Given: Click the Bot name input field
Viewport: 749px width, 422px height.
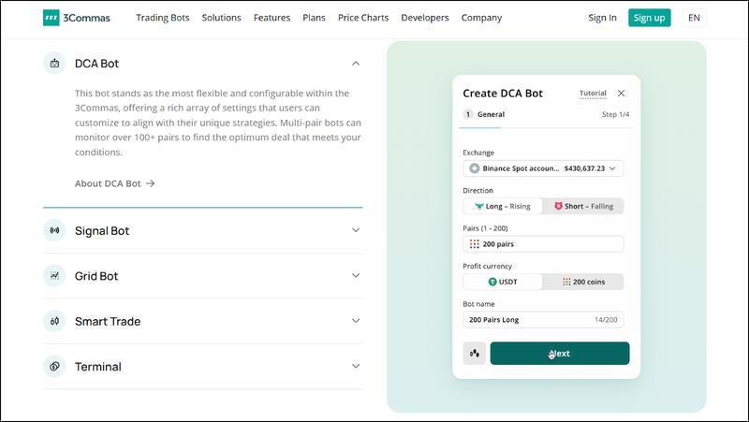Looking at the screenshot, I should click(529, 320).
